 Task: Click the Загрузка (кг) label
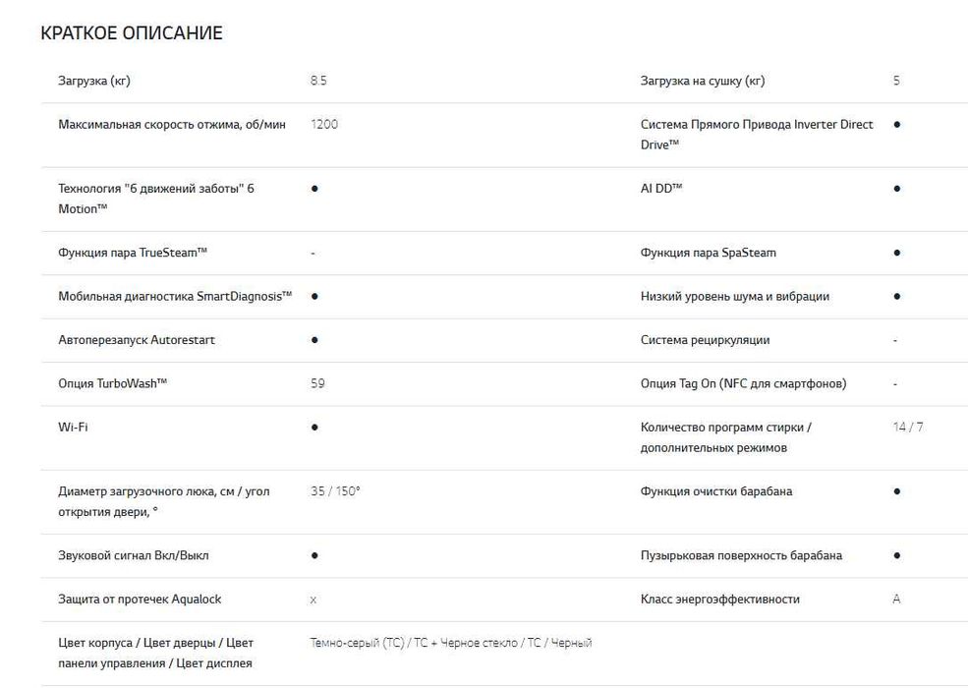(x=94, y=82)
